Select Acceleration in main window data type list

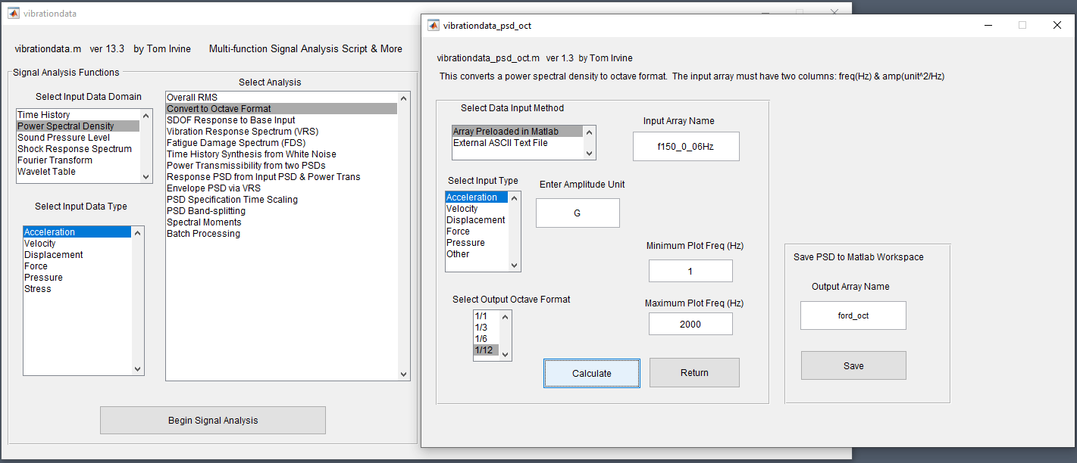(x=77, y=232)
